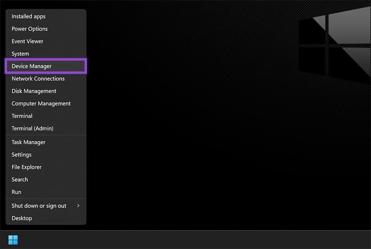This screenshot has height=249, width=371.
Task: Launch Terminal (Admin)
Action: click(32, 128)
